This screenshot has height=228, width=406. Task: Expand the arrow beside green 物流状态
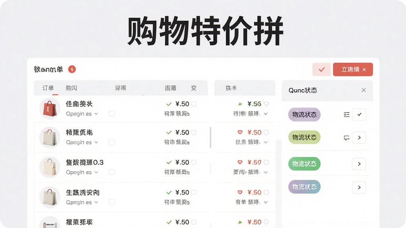point(359,164)
